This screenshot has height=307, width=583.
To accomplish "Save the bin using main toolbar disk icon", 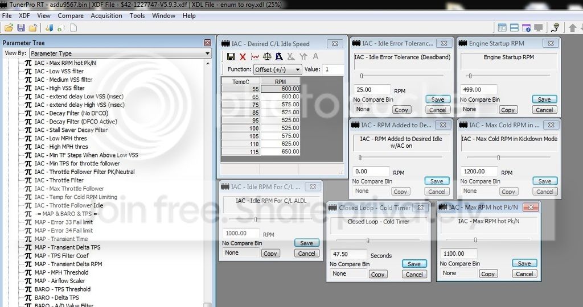I will coord(21,28).
